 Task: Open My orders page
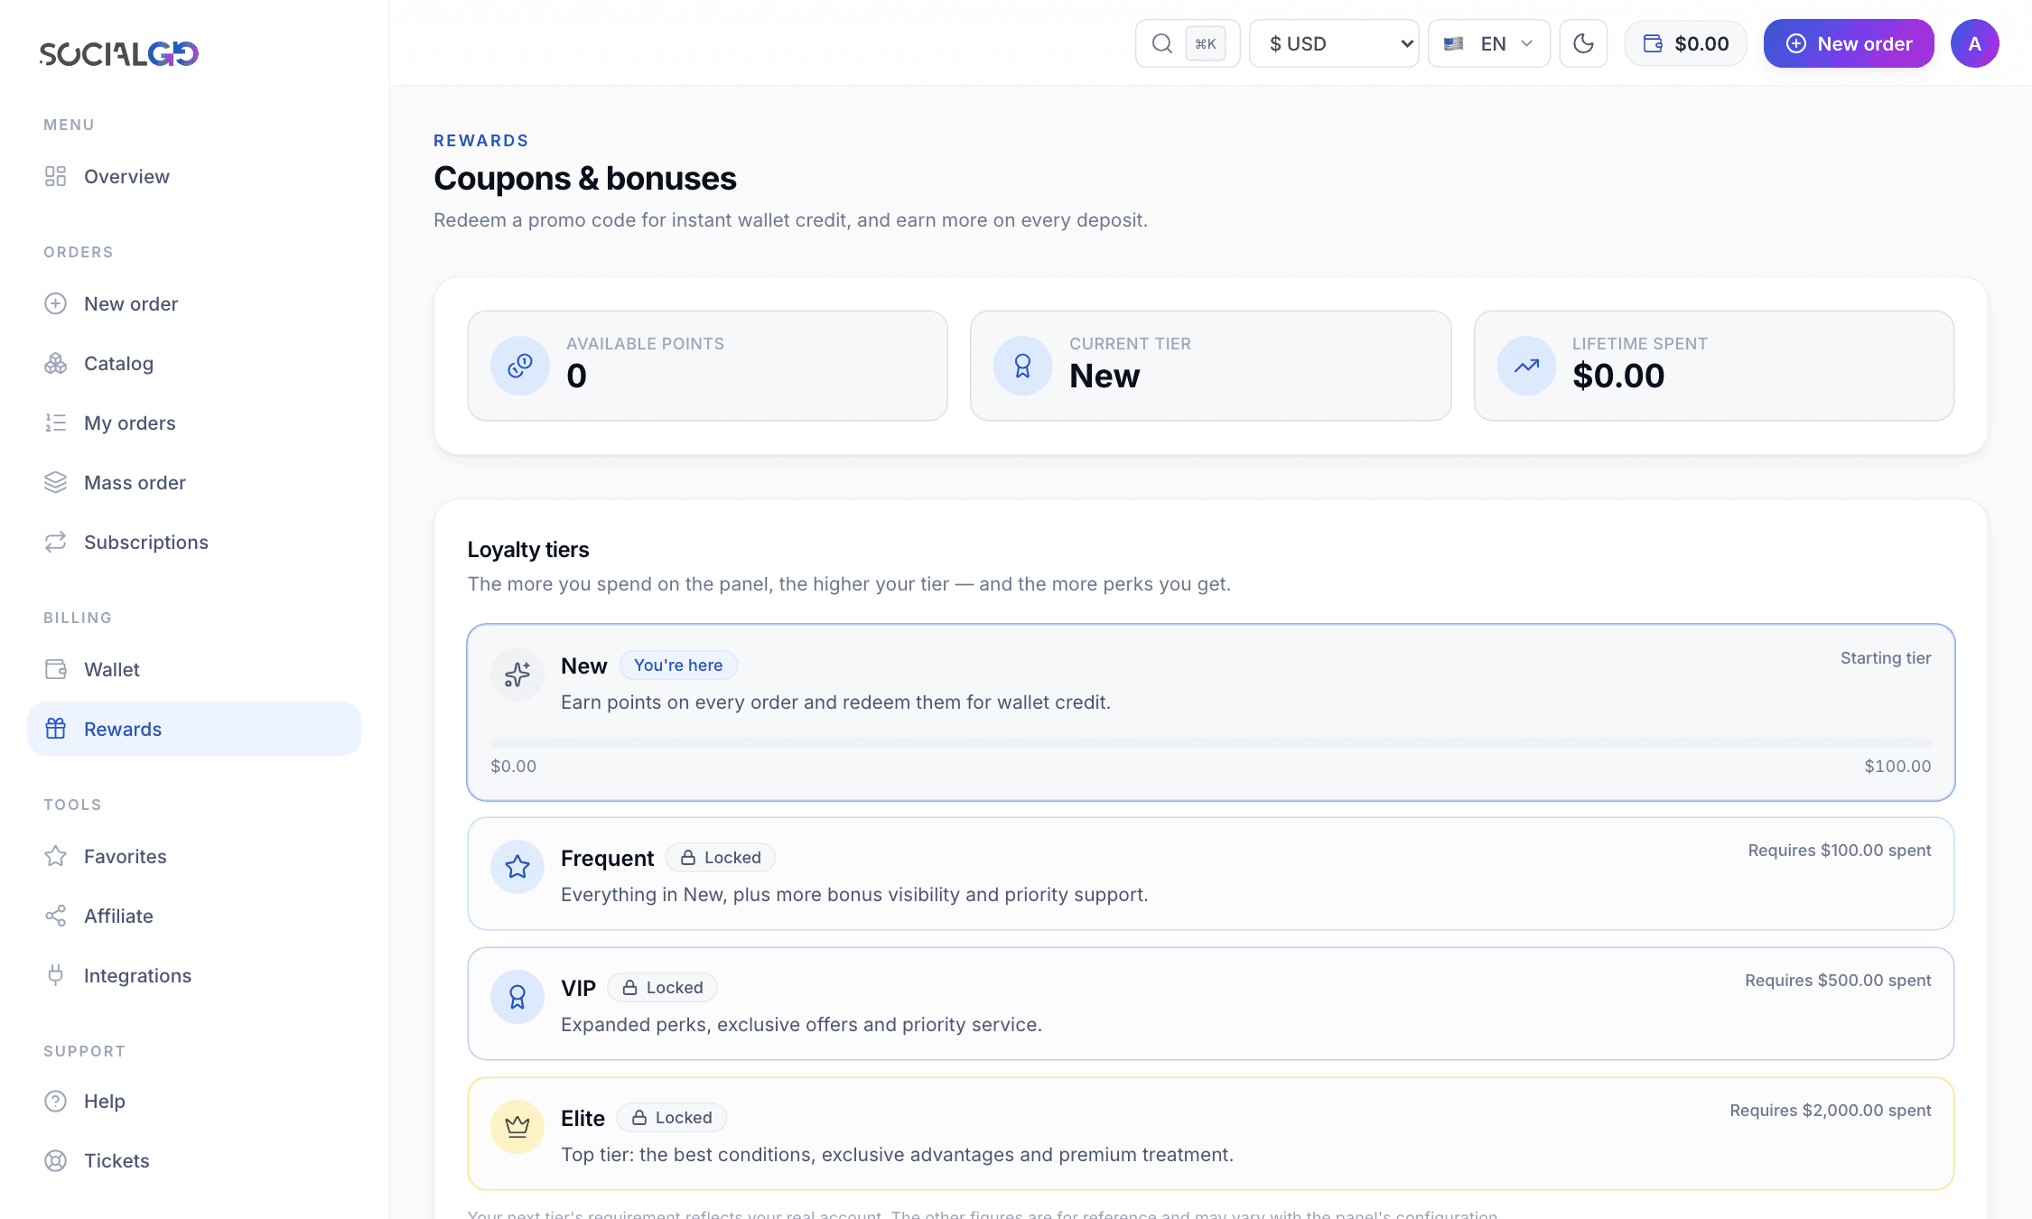point(194,423)
